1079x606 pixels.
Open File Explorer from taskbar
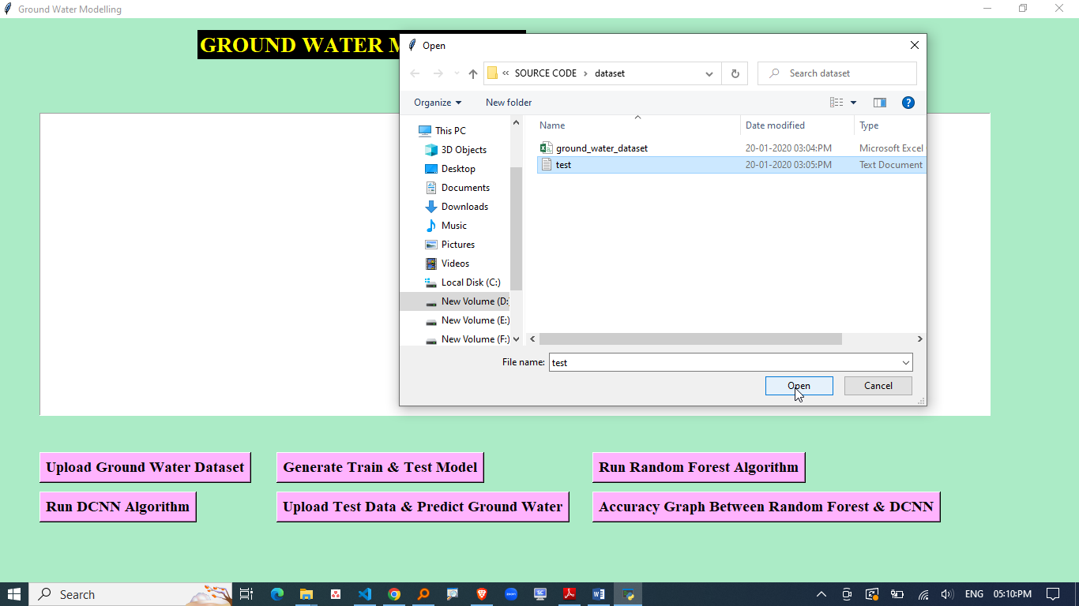(306, 594)
